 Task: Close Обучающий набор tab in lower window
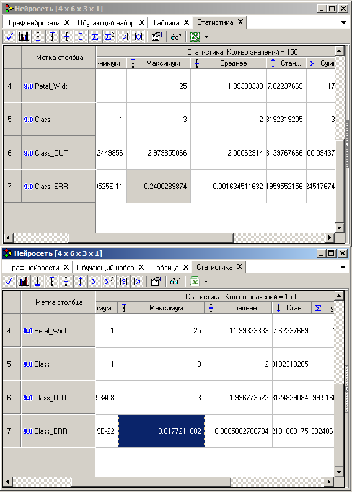point(141,267)
